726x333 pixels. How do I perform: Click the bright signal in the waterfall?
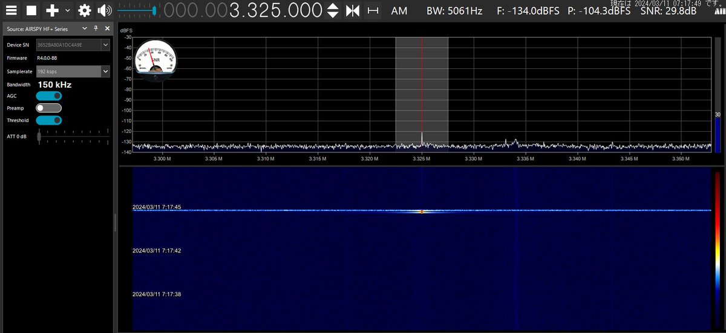pos(422,212)
